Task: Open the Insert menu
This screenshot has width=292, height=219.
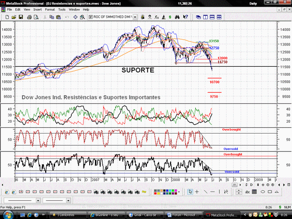Action: tap(38, 10)
